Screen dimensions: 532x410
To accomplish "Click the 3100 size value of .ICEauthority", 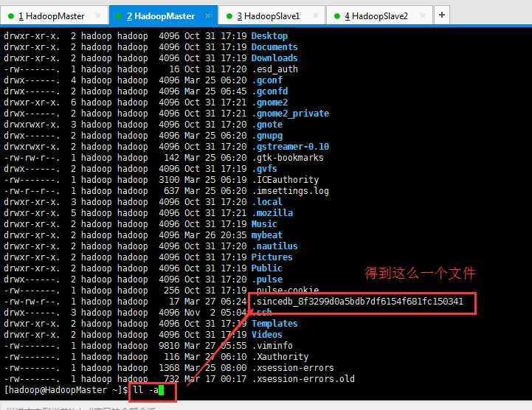I will point(169,180).
